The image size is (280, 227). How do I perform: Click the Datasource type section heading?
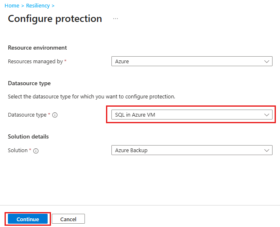29,83
